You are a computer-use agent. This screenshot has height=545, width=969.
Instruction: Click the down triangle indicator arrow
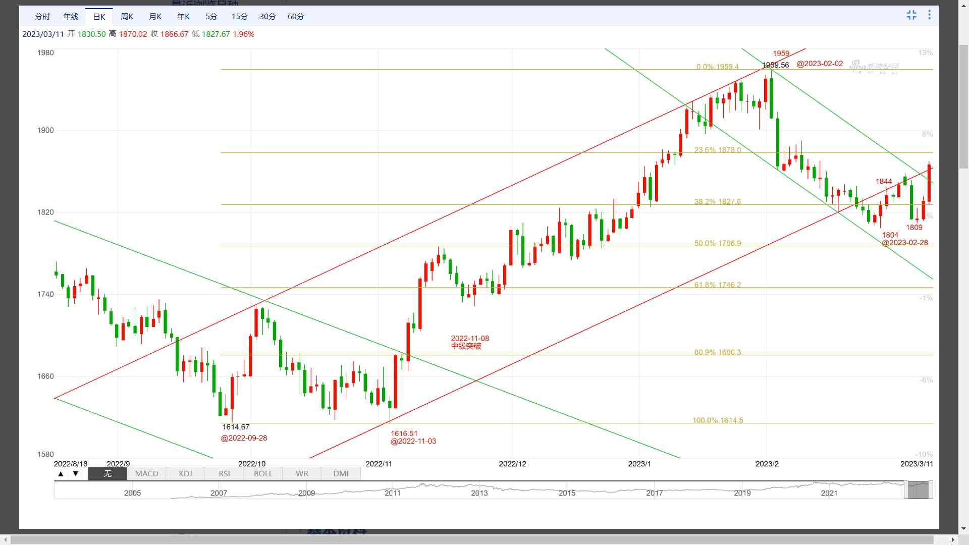pos(76,474)
